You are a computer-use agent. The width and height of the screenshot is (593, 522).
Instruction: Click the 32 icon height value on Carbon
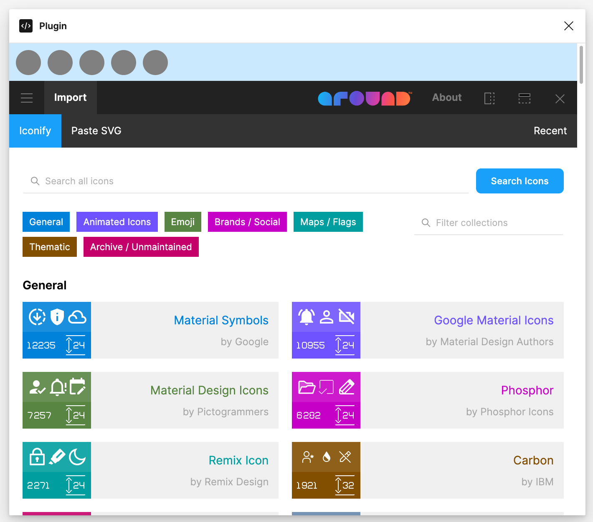click(x=348, y=485)
